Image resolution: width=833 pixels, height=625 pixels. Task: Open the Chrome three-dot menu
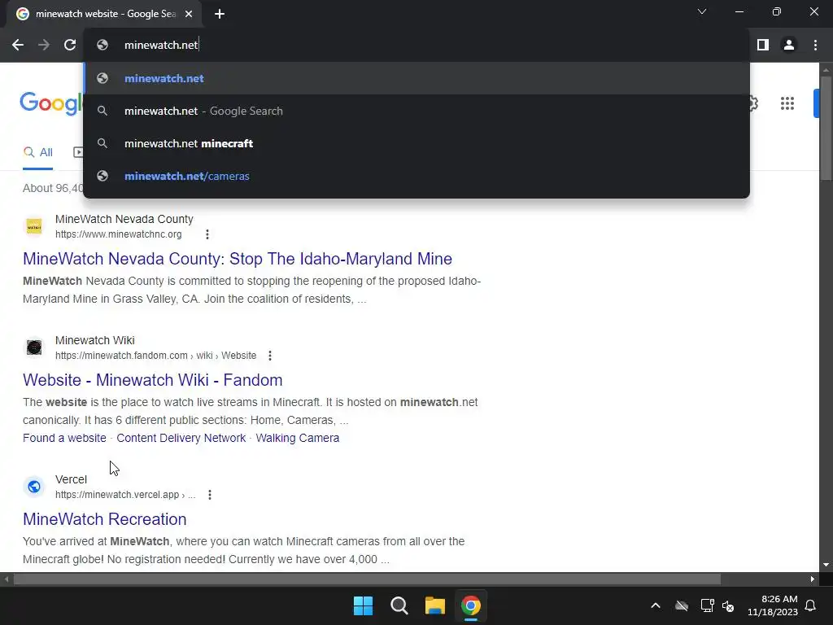(815, 46)
